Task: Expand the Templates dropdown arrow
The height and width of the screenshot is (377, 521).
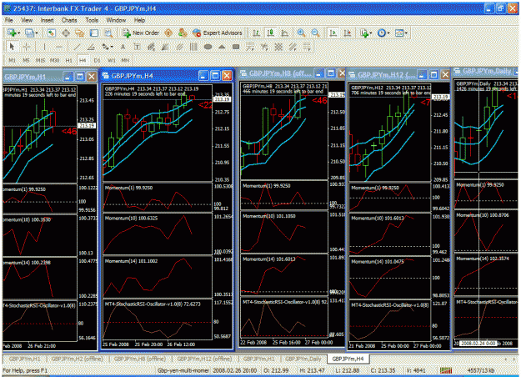Action: click(x=406, y=33)
